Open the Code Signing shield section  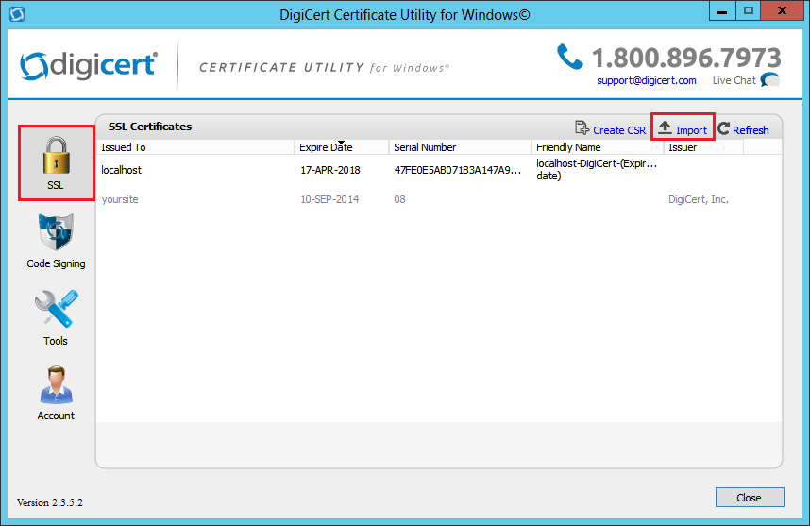(x=56, y=233)
